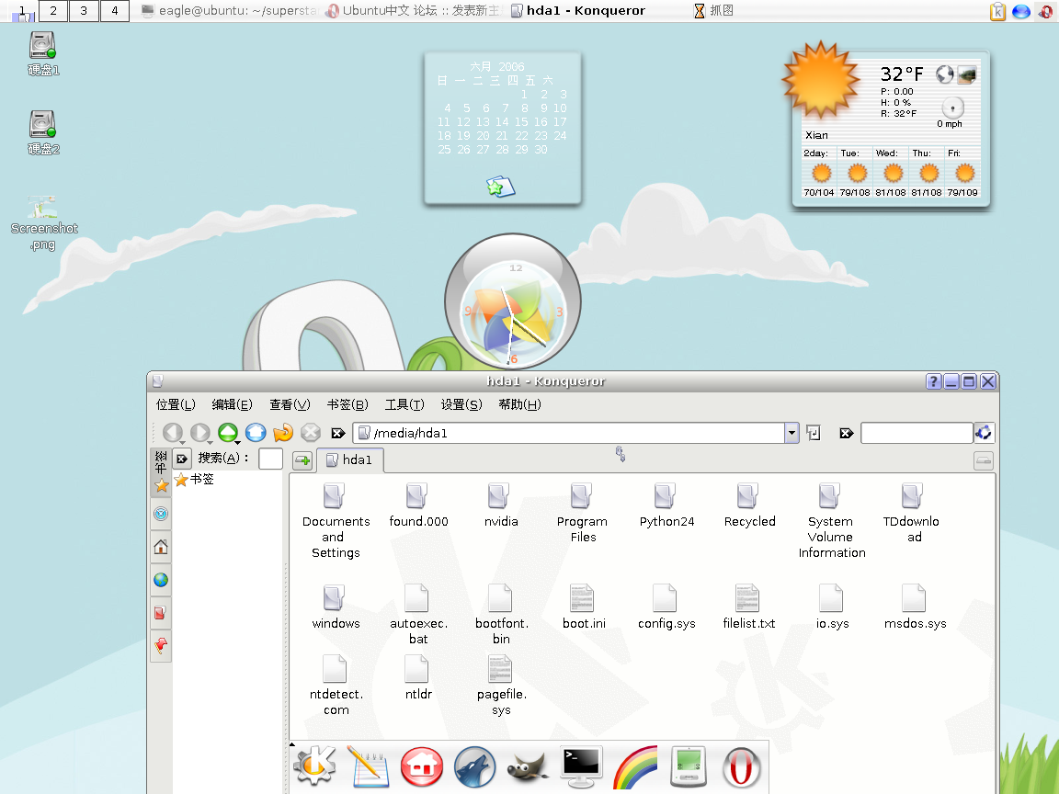Select the Recycled folder
Screen dimensions: 1059x794
click(x=749, y=505)
